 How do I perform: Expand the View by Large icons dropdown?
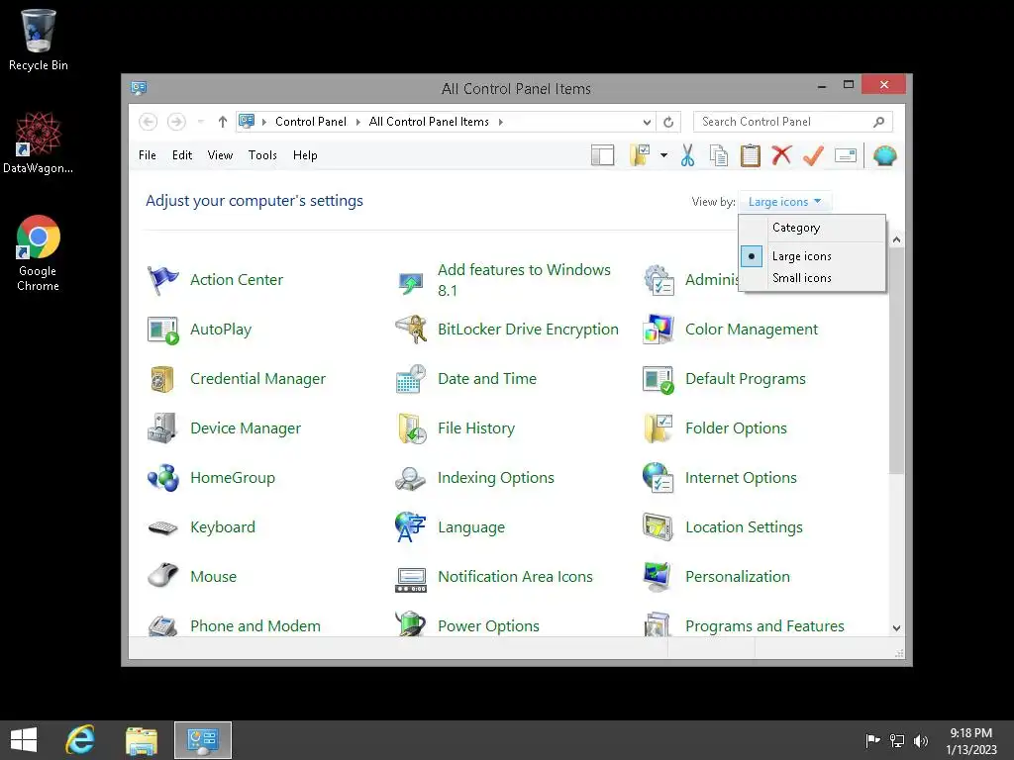[785, 202]
